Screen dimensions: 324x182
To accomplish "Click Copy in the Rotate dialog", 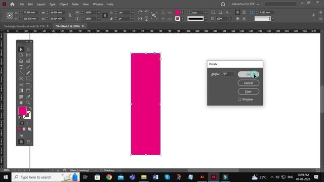I will [249, 92].
